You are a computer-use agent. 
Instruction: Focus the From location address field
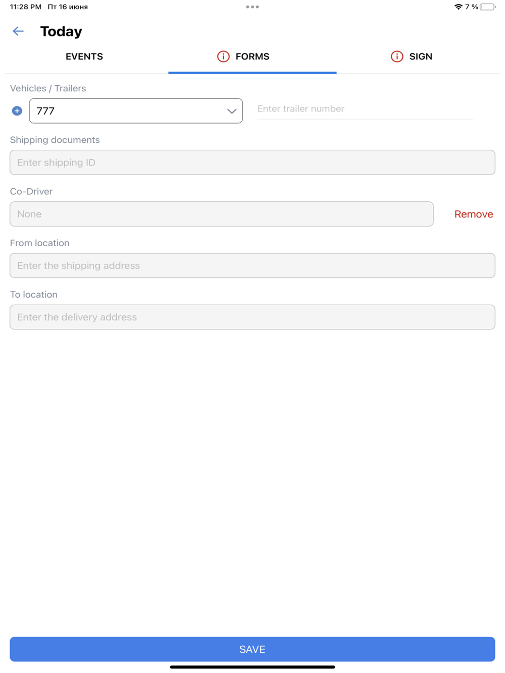pyautogui.click(x=252, y=265)
